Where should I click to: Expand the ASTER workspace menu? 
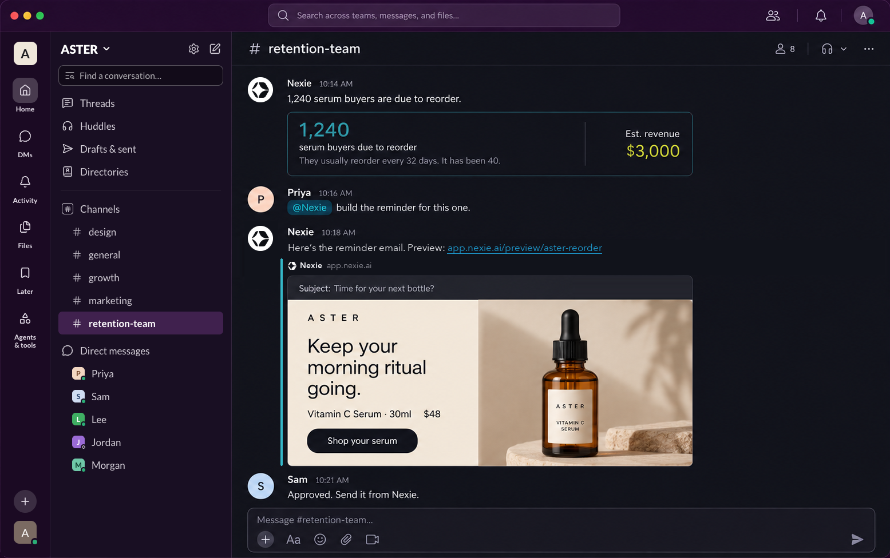85,49
